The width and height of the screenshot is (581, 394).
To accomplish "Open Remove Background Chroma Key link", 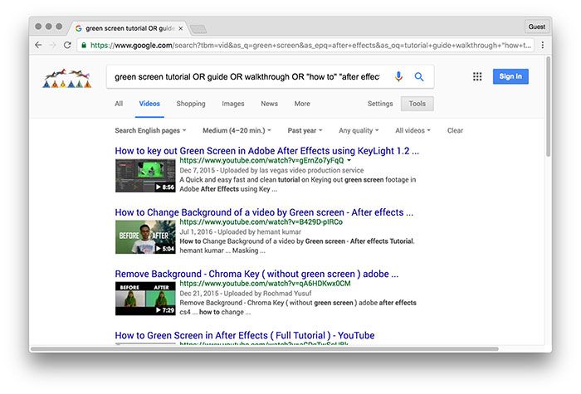I will [256, 274].
